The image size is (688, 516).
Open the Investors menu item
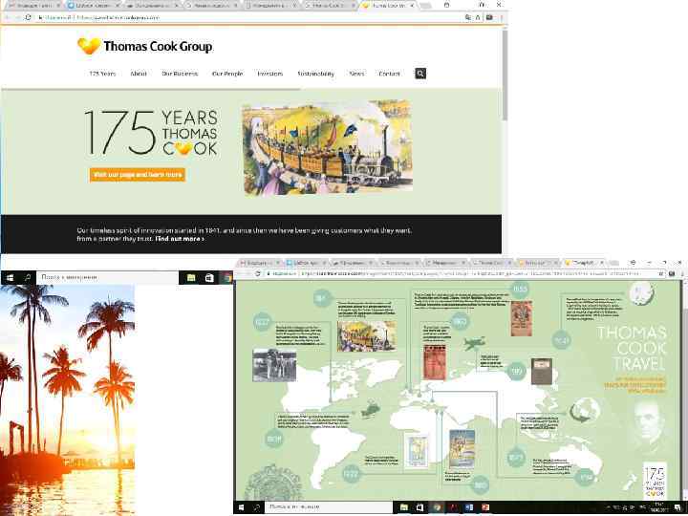(269, 74)
